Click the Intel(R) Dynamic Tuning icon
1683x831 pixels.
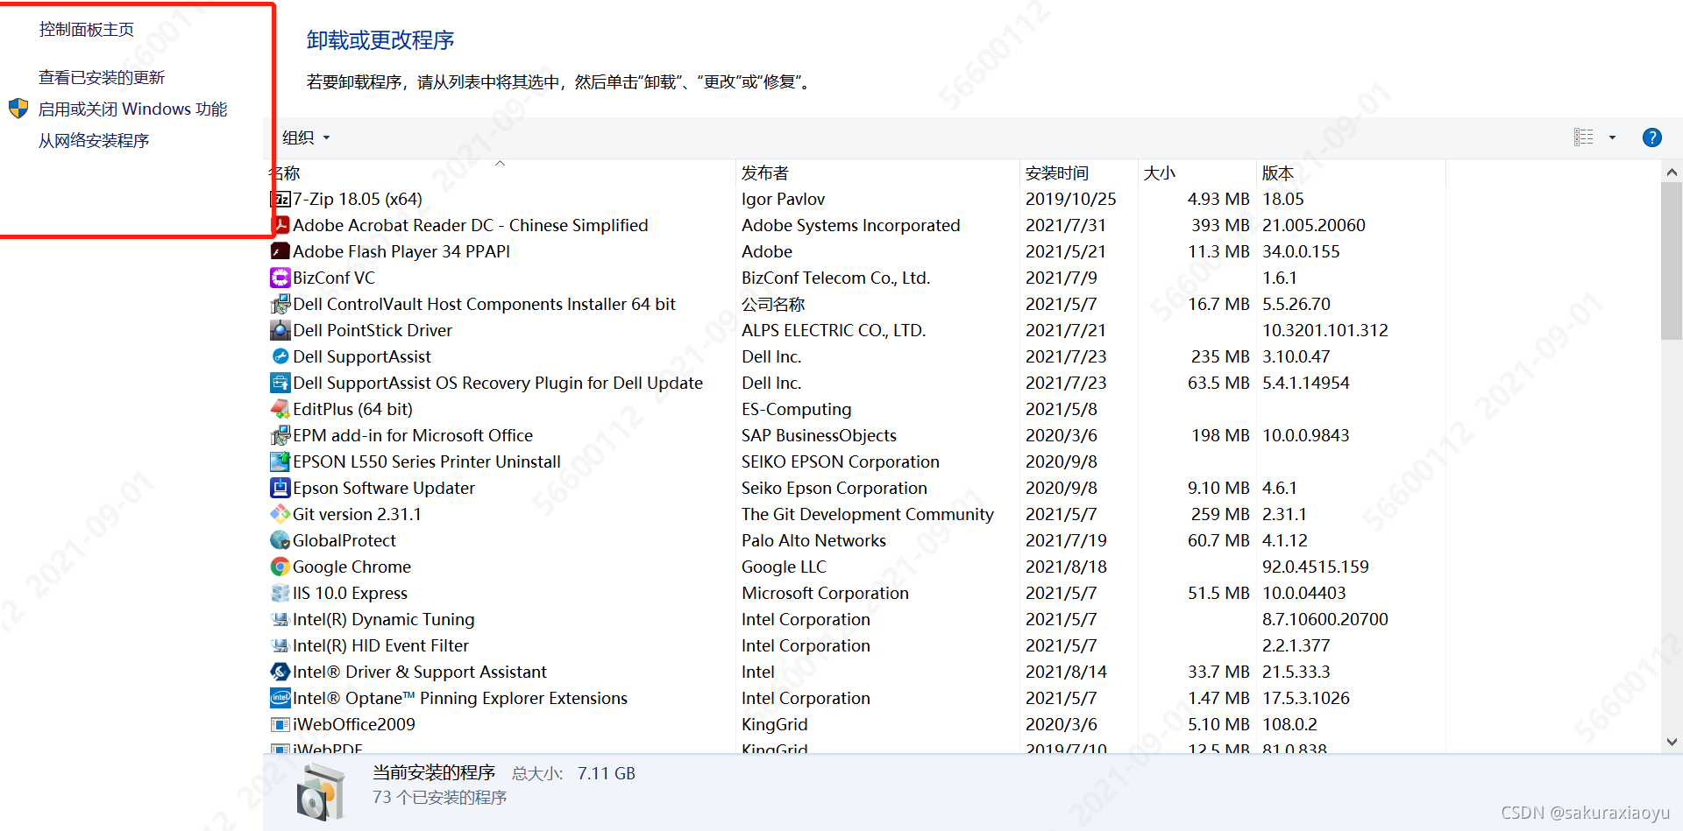(280, 620)
